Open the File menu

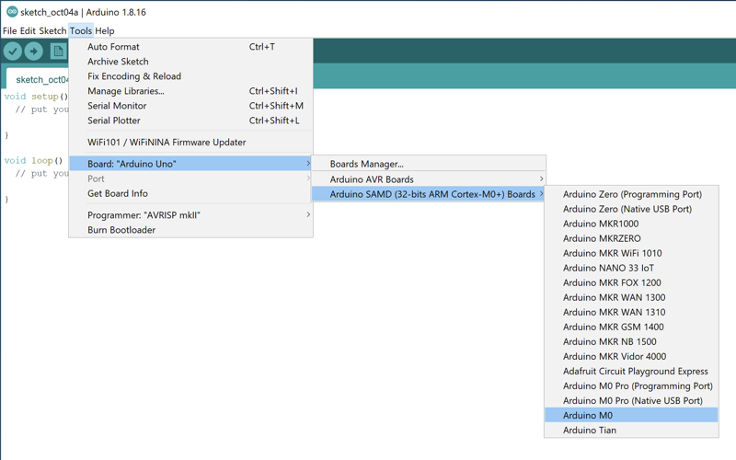[x=9, y=31]
